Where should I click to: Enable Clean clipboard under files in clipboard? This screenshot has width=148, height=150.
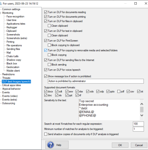coord(49,25)
